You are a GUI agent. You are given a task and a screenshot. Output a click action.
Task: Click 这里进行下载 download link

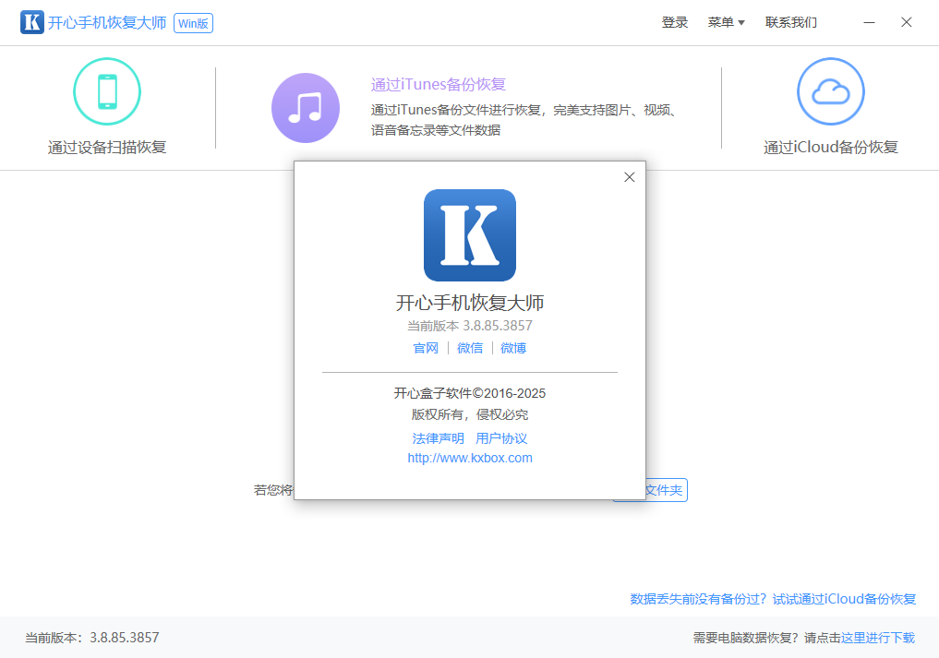coord(878,638)
